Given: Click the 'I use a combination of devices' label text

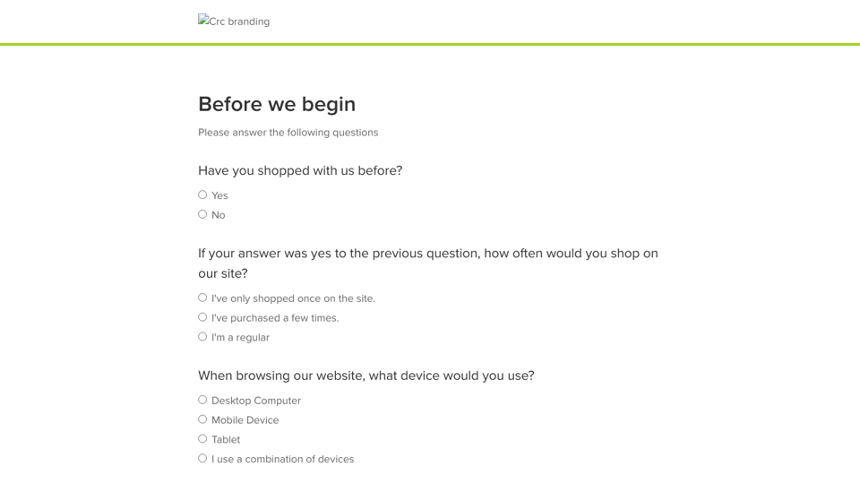Looking at the screenshot, I should point(282,459).
